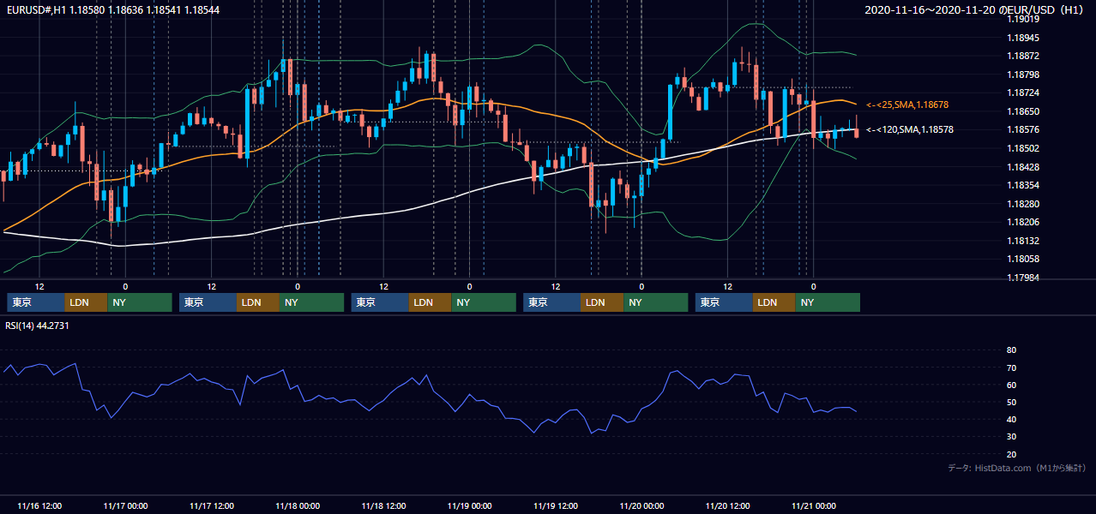Click RSI scale value 30

1011,437
